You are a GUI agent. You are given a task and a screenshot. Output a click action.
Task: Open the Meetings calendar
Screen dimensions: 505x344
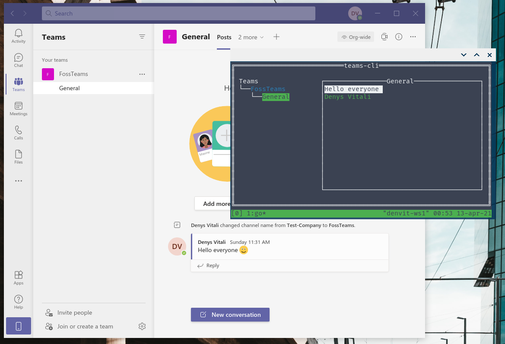click(18, 109)
